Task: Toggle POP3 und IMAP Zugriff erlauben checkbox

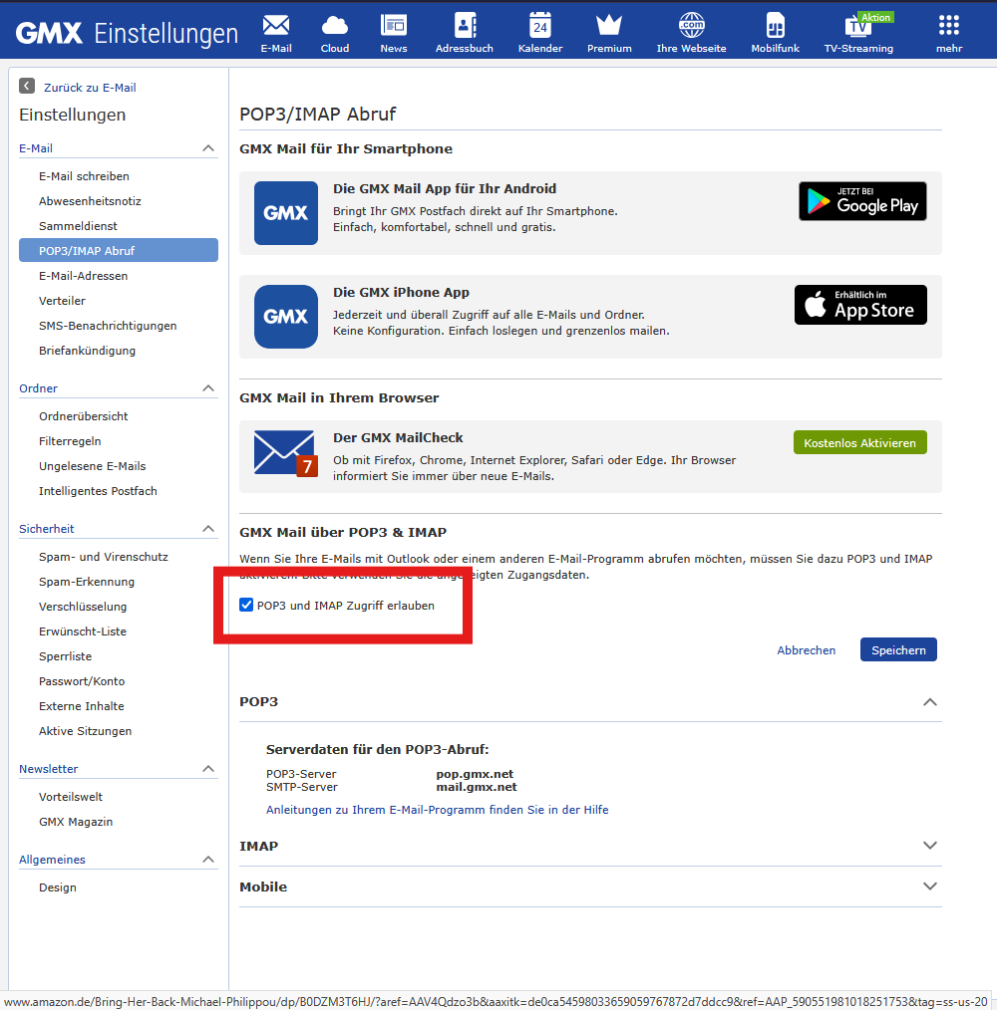Action: [x=246, y=605]
